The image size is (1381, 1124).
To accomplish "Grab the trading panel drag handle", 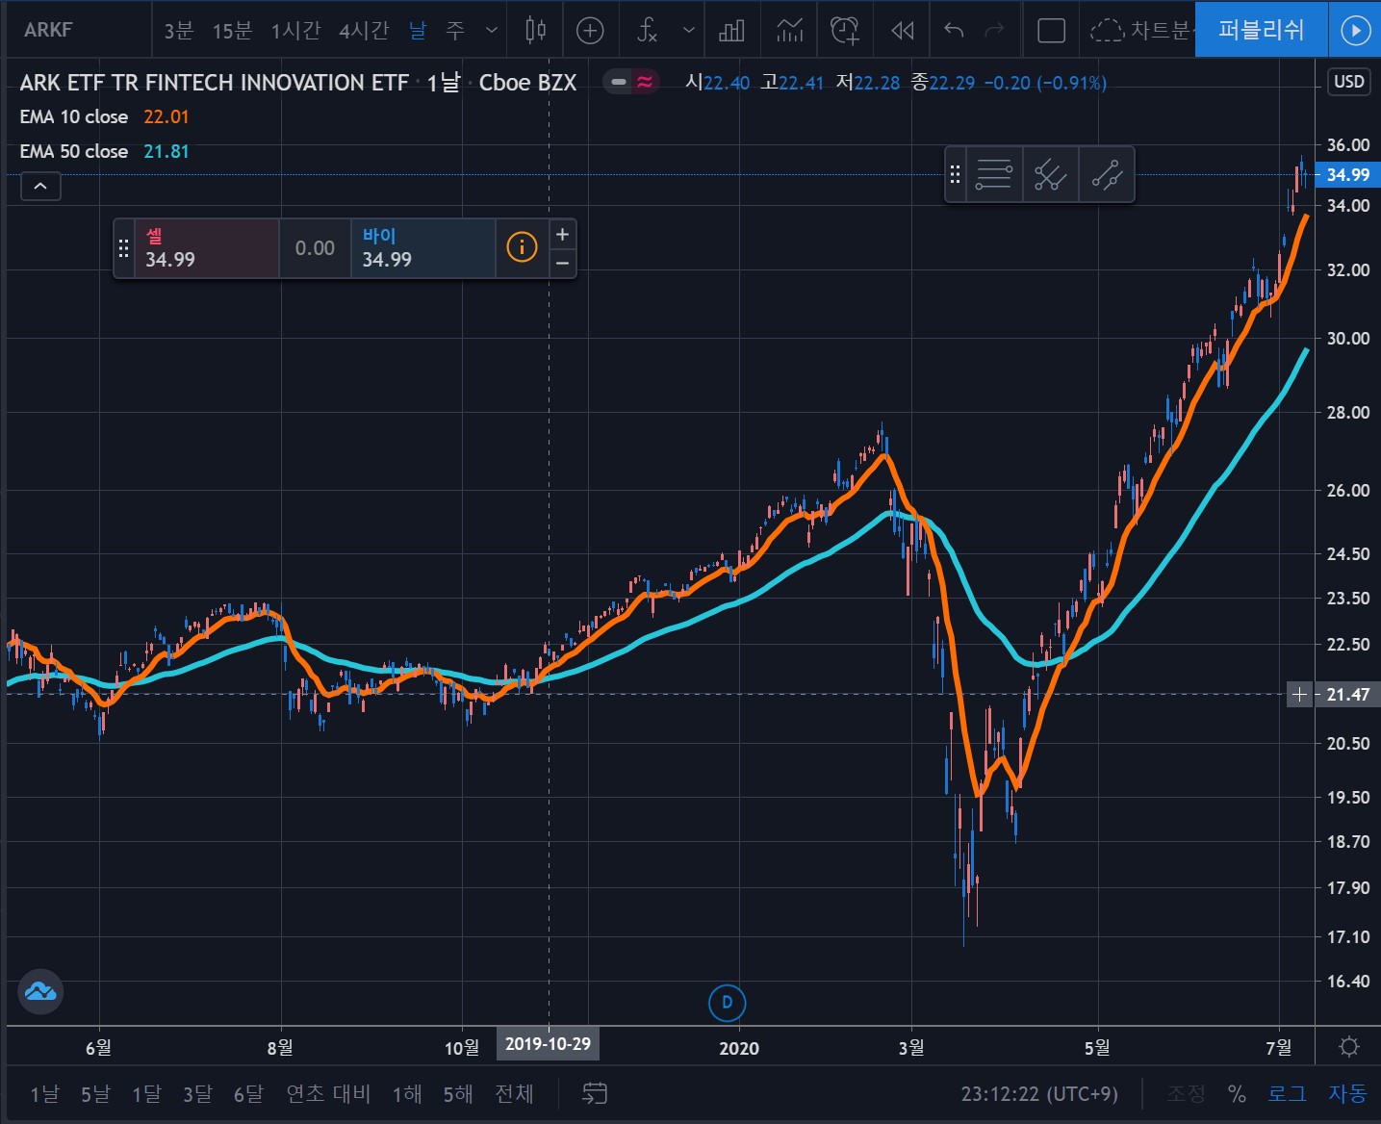I will coord(123,248).
